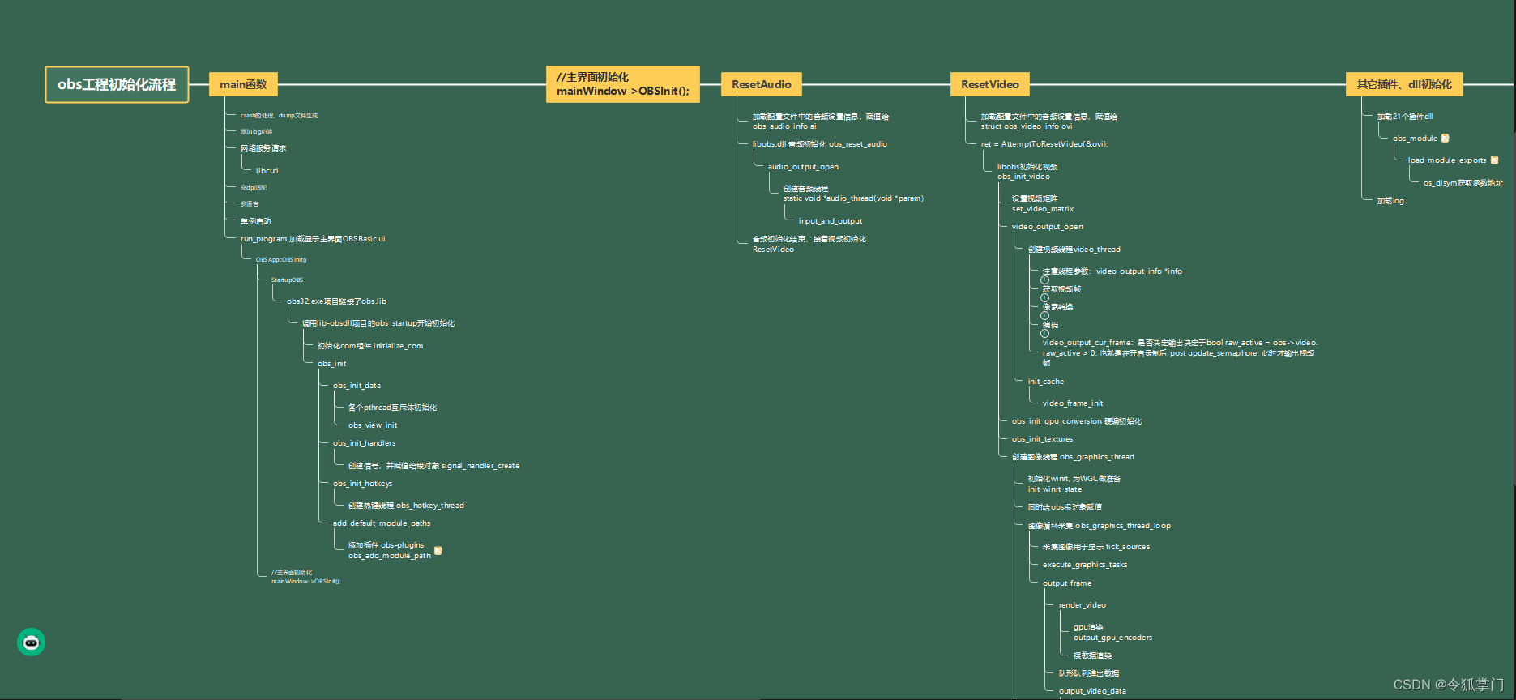
Task: Click the obs_view_init node
Action: coord(373,425)
